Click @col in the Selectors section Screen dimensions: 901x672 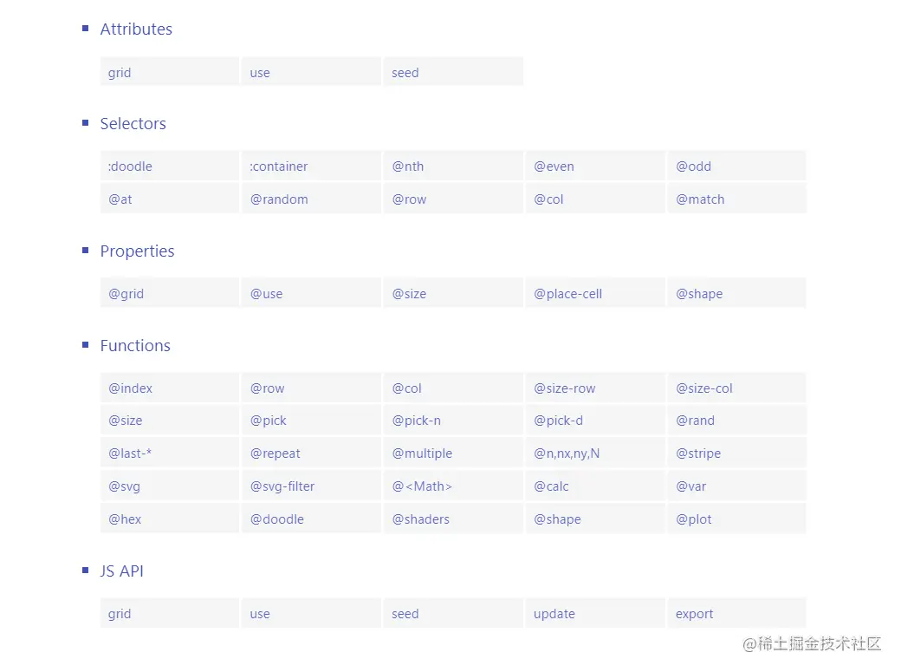pyautogui.click(x=595, y=199)
